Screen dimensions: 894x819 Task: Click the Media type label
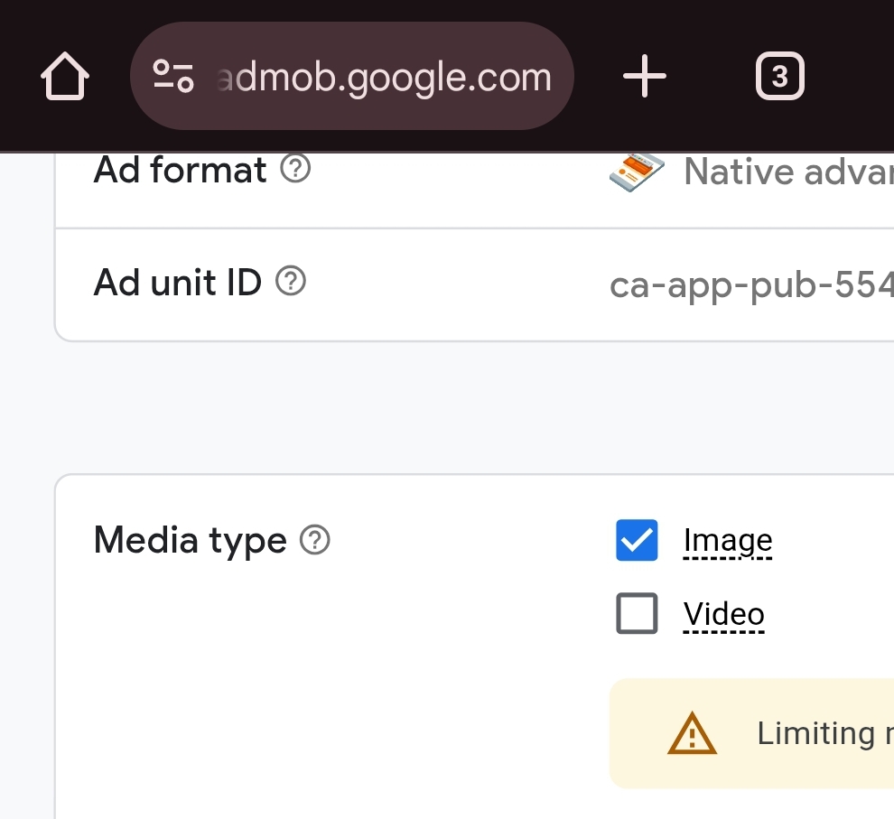pos(191,540)
